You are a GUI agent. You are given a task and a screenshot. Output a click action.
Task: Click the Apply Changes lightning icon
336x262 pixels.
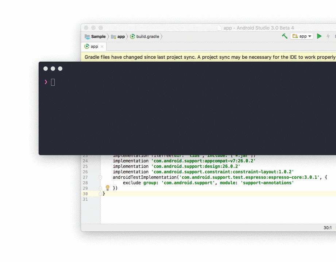tap(328, 36)
